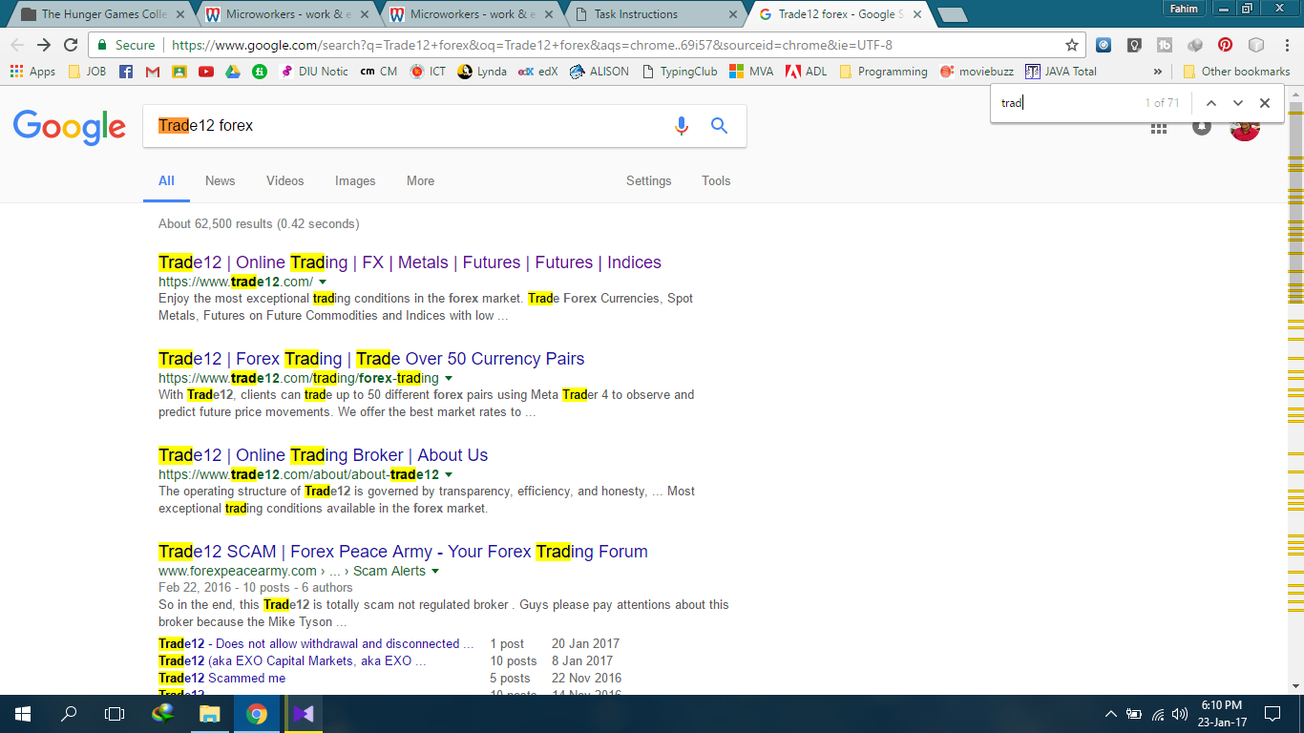Close the find-in-page bar
This screenshot has width=1304, height=733.
[1265, 103]
